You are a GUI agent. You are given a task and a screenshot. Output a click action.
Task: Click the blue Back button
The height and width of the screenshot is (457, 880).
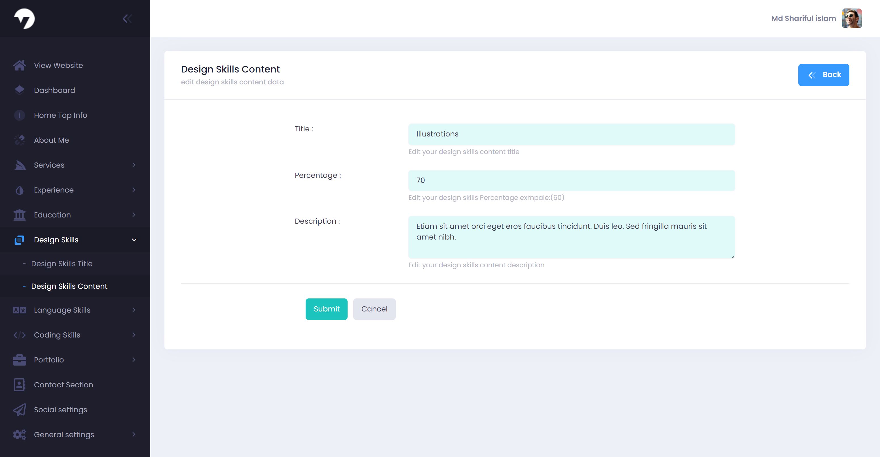pyautogui.click(x=824, y=75)
